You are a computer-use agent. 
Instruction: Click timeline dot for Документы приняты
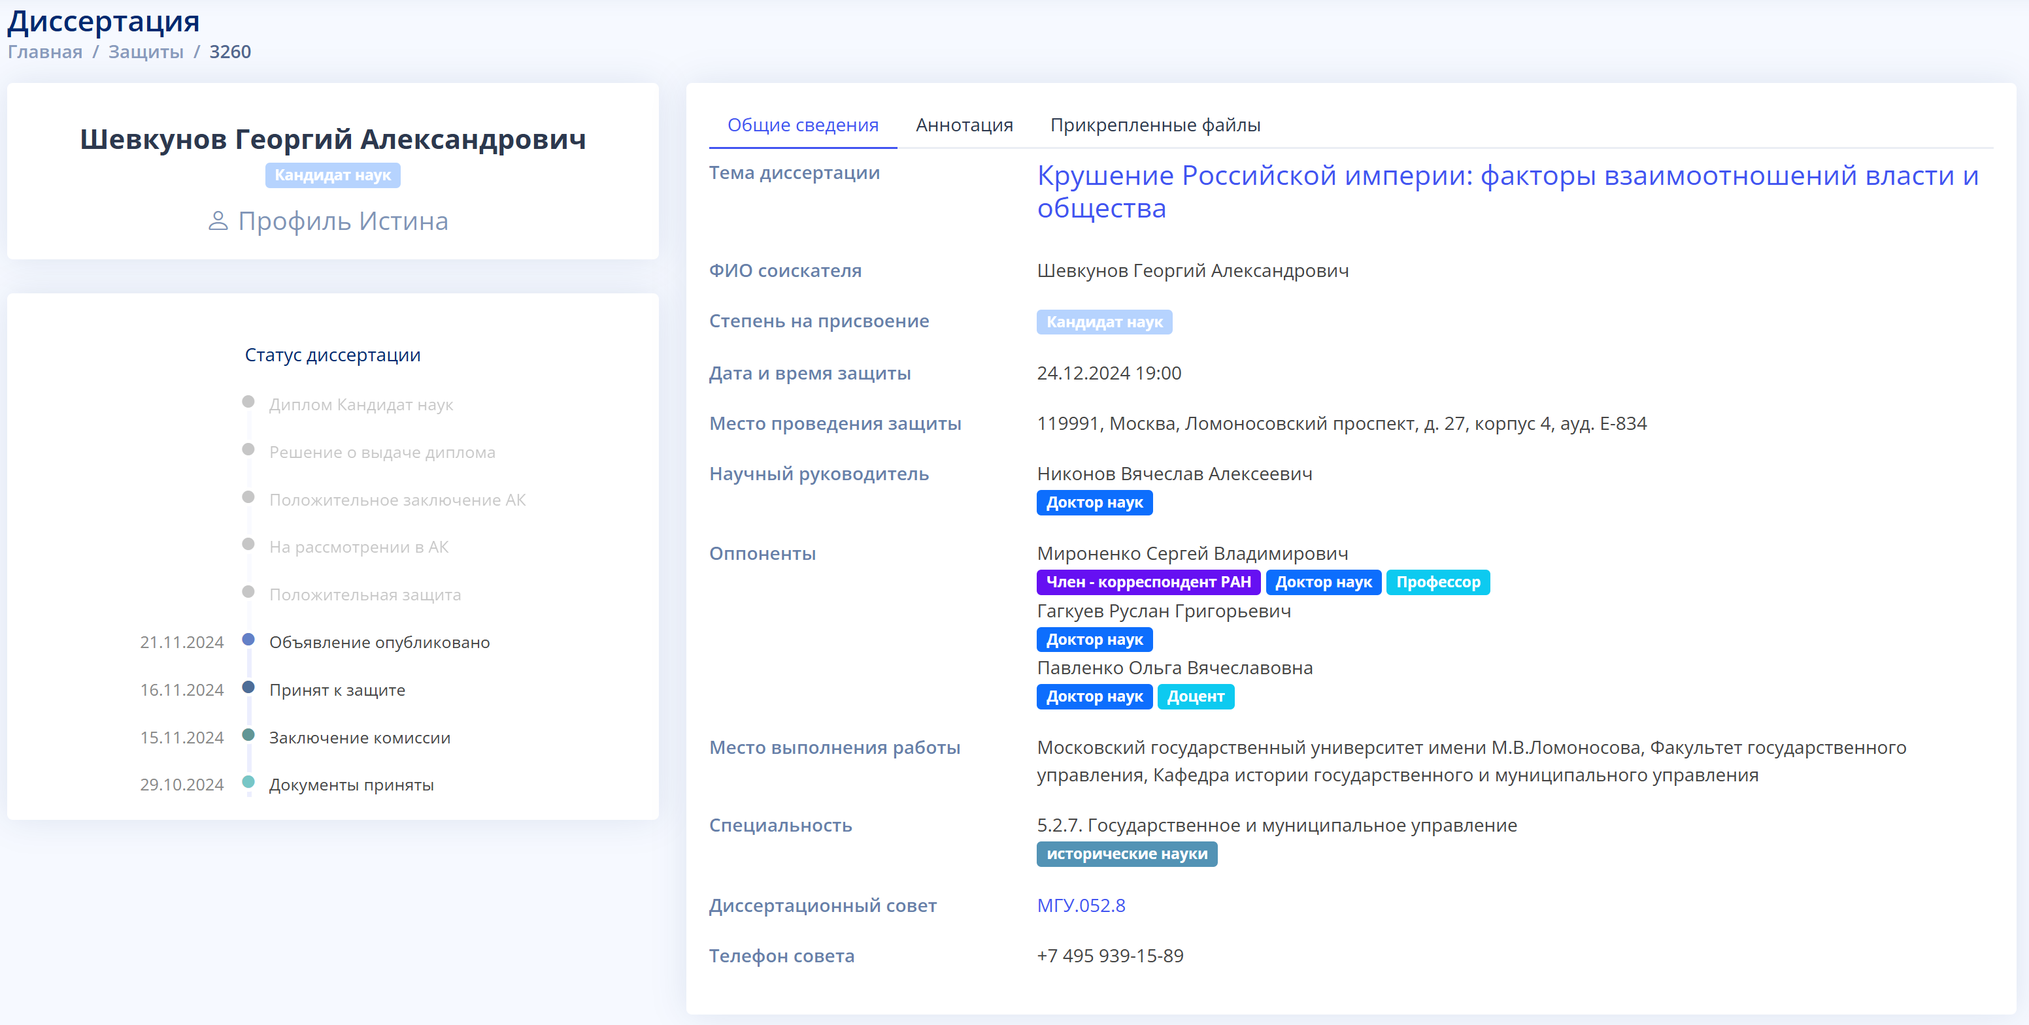pos(248,782)
